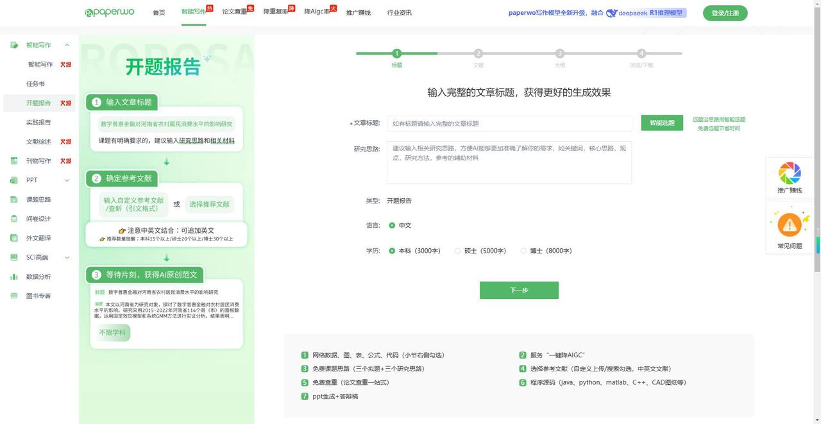This screenshot has height=424, width=821.
Task: Click the 课题思路 sidebar icon
Action: (x=14, y=199)
